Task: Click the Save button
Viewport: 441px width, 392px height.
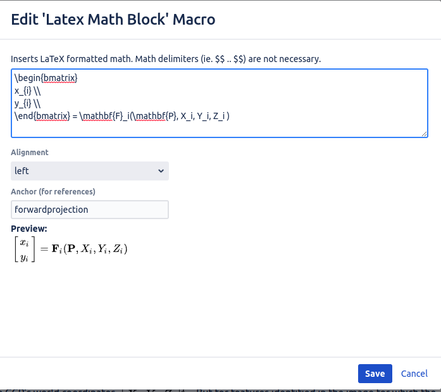Action: coord(375,374)
